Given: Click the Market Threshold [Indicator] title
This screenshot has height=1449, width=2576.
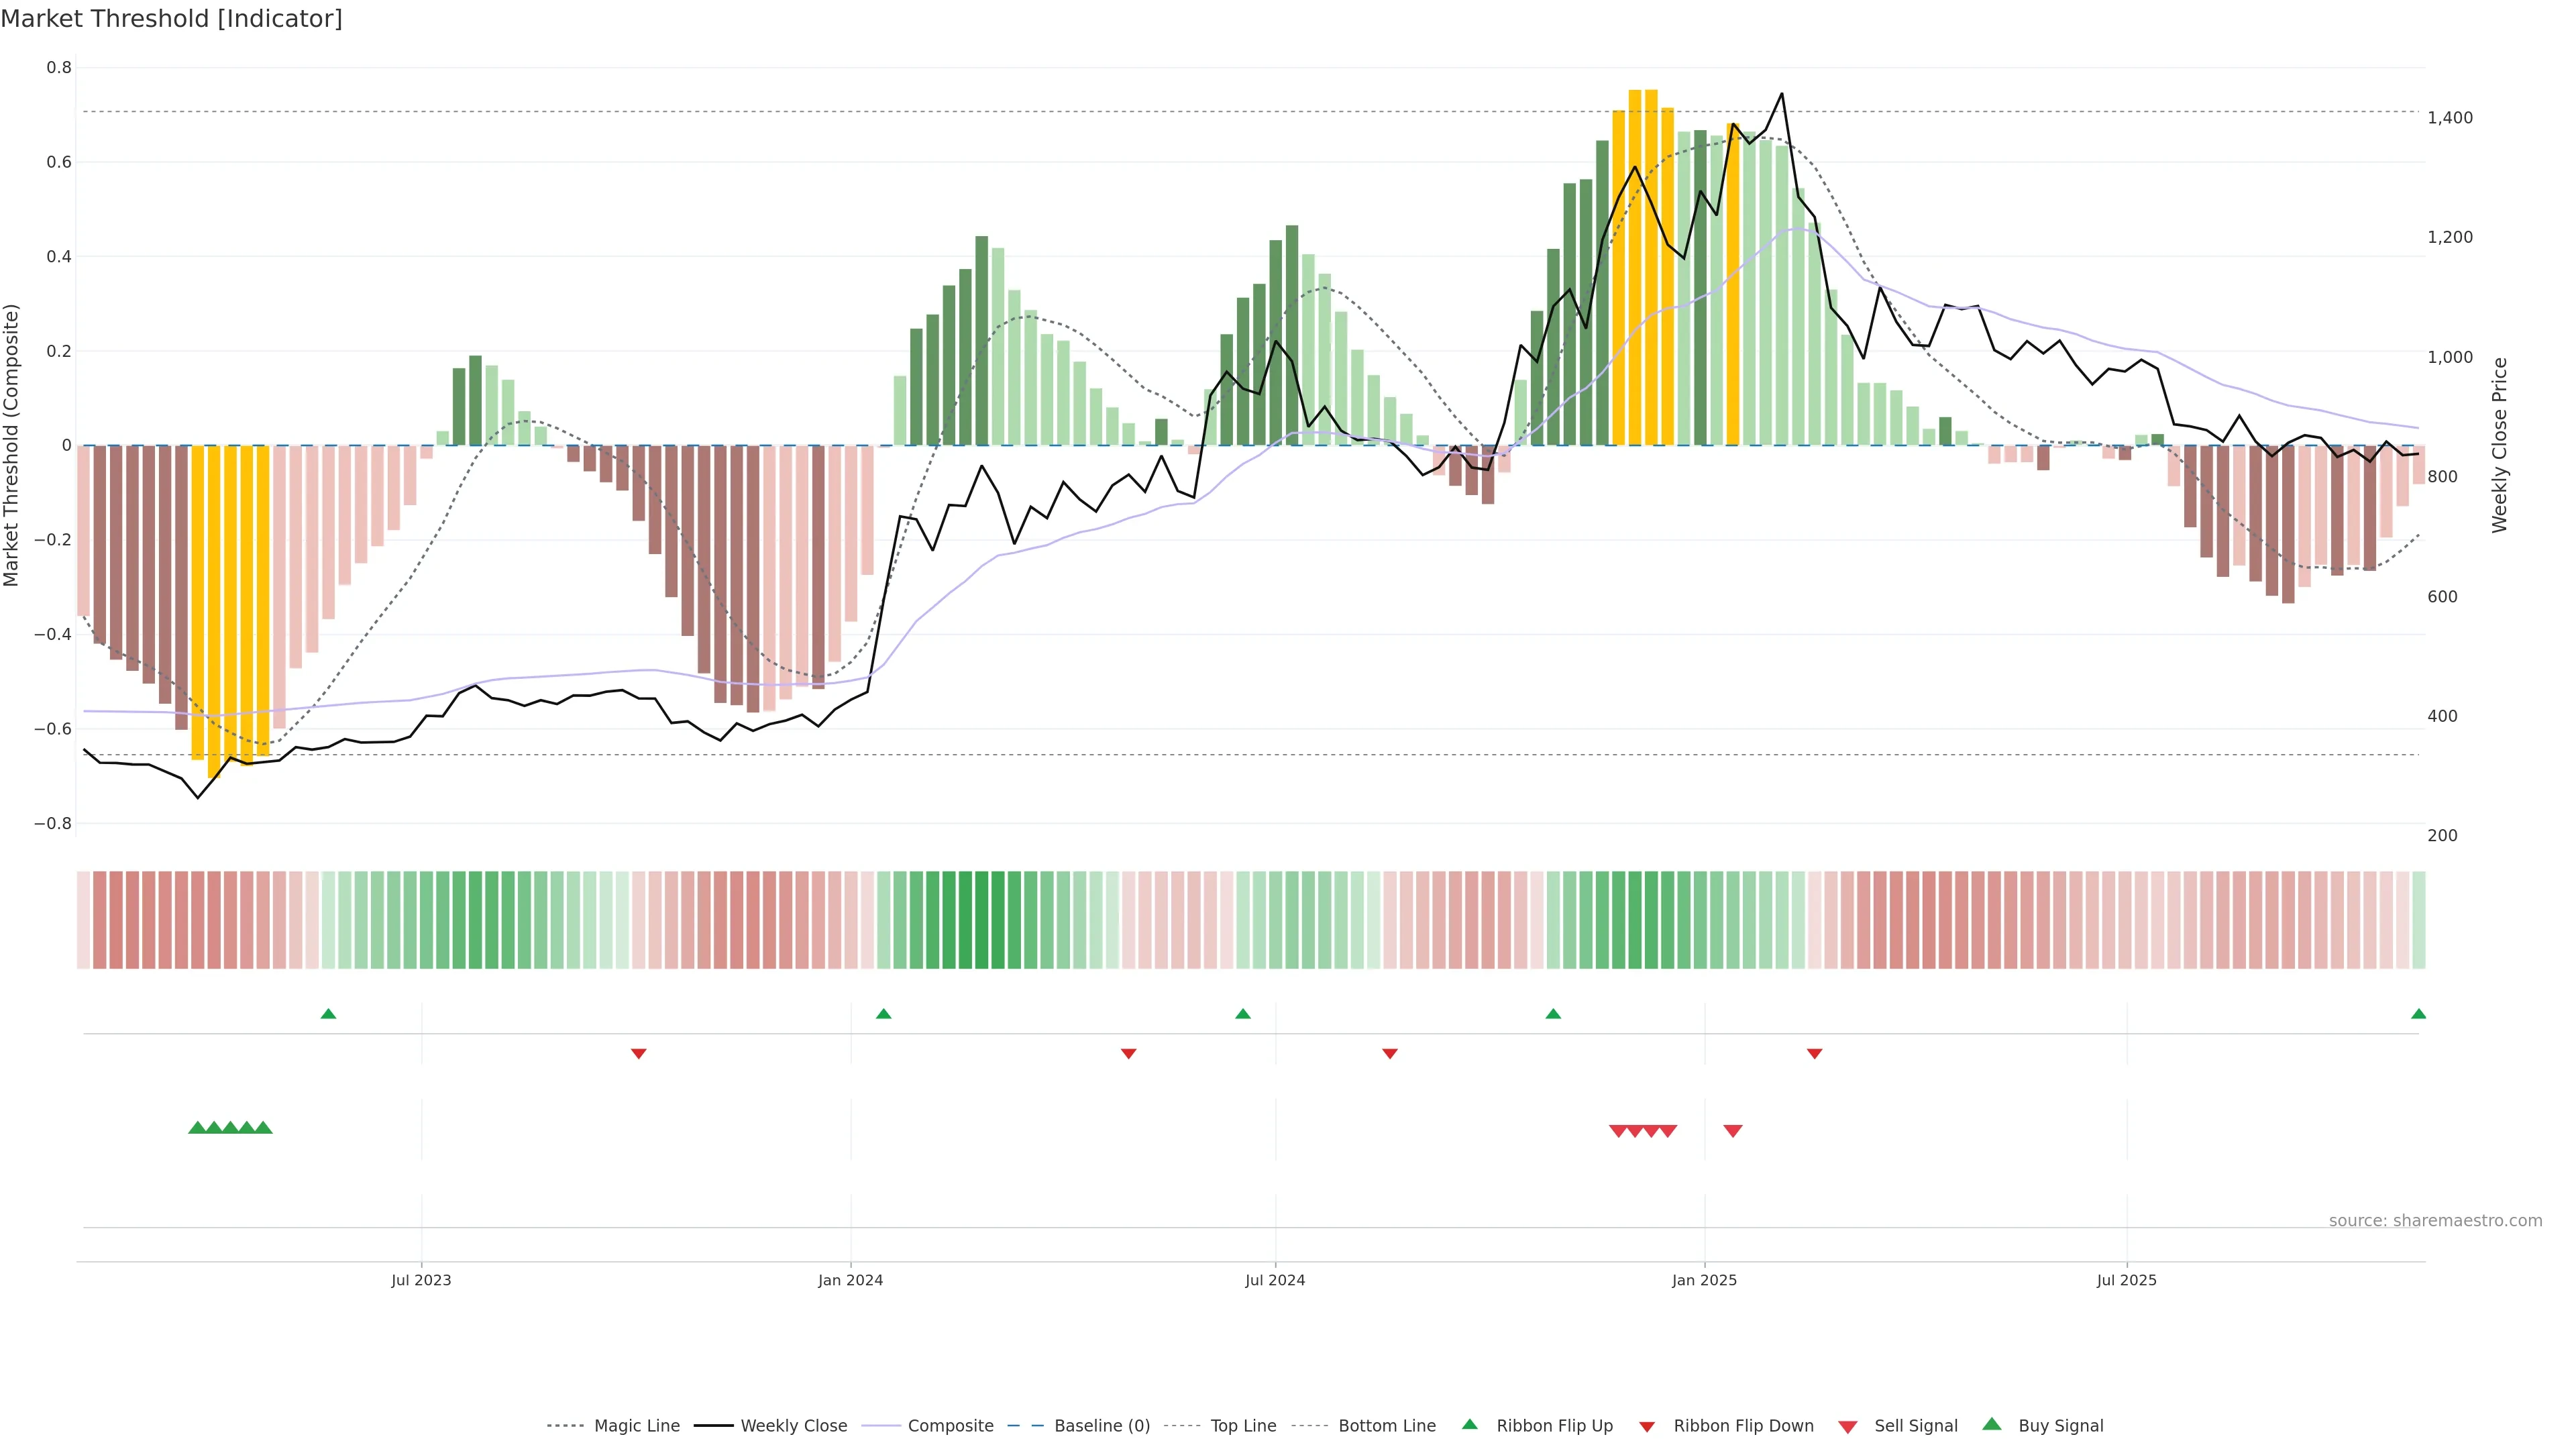Looking at the screenshot, I should point(171,19).
